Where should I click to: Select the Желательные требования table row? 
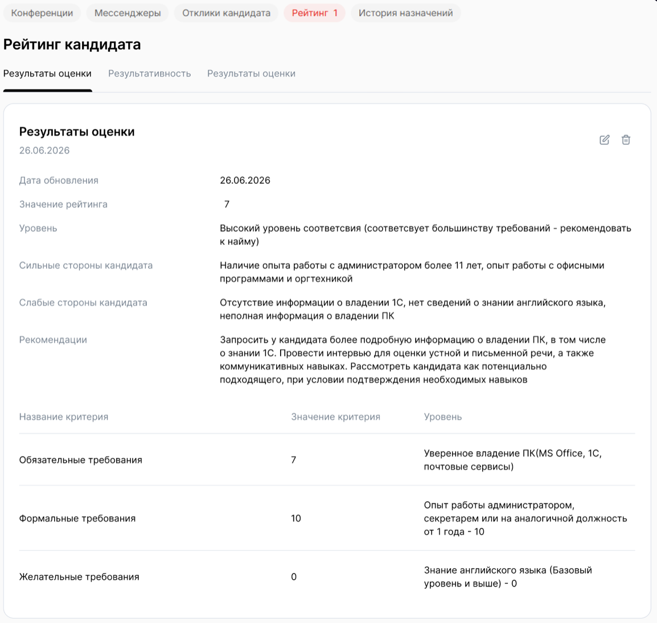[79, 577]
